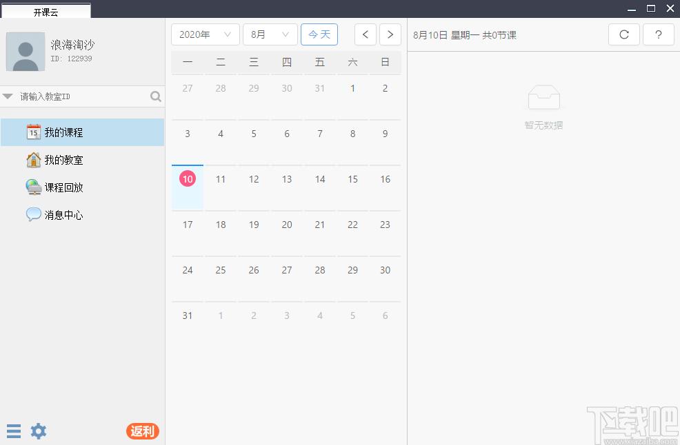
Task: Click the house icon beside 我的教室
Action: coord(33,160)
